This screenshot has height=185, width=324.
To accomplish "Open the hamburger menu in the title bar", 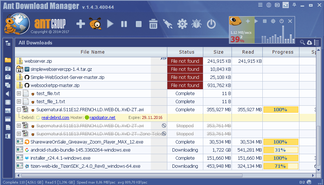I will click(x=261, y=5).
